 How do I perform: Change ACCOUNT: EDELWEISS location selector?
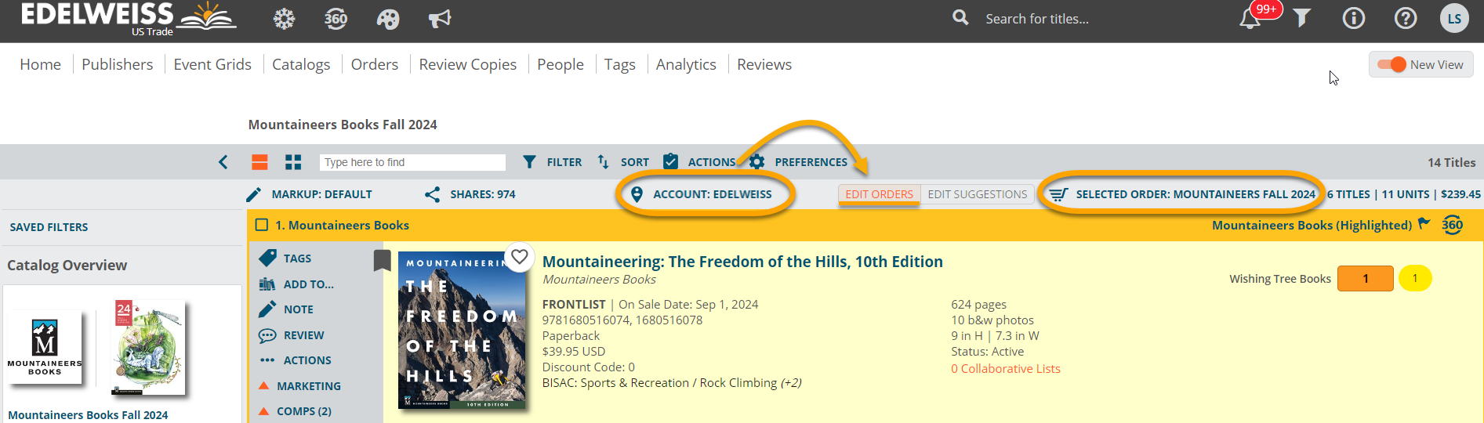pos(702,194)
